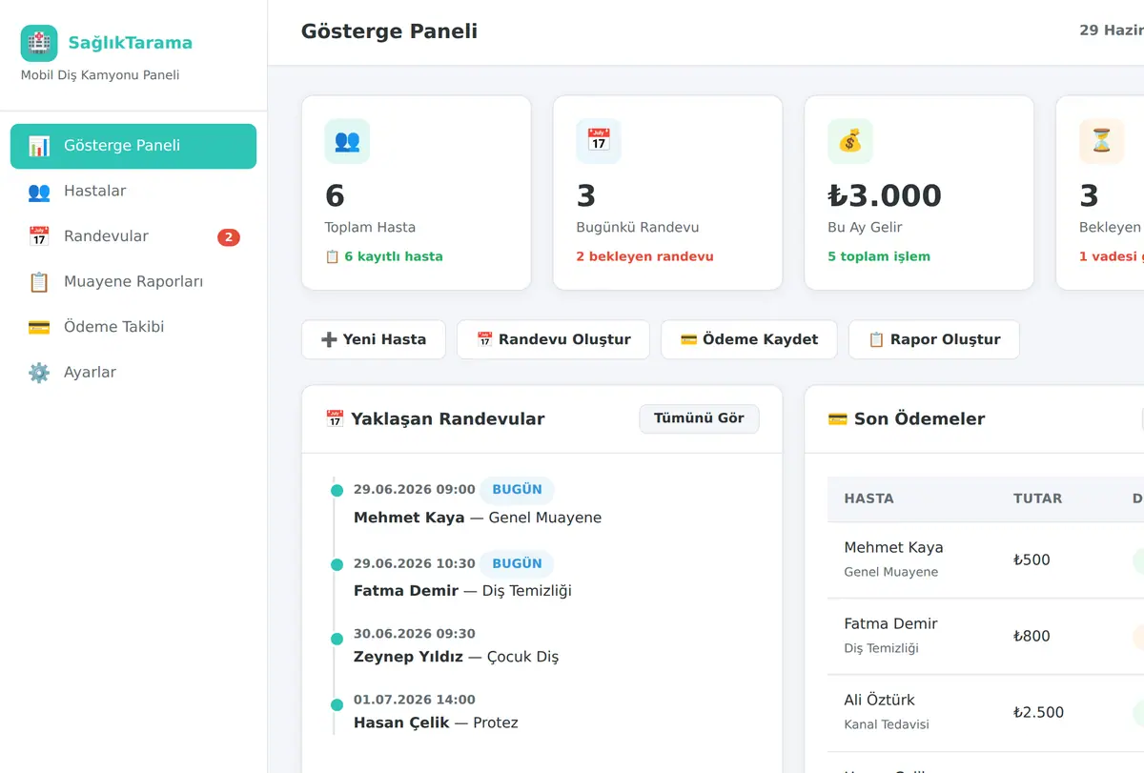Open Ayarlar settings page

click(133, 373)
